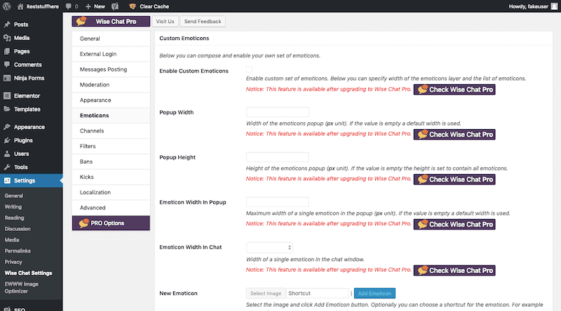Switch to the Moderation tab
561x311 pixels.
[111, 85]
